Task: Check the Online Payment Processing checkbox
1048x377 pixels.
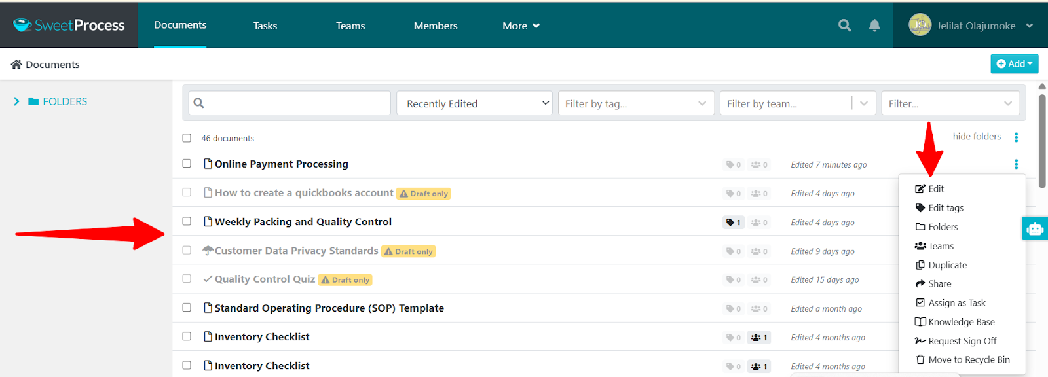Action: (x=187, y=164)
